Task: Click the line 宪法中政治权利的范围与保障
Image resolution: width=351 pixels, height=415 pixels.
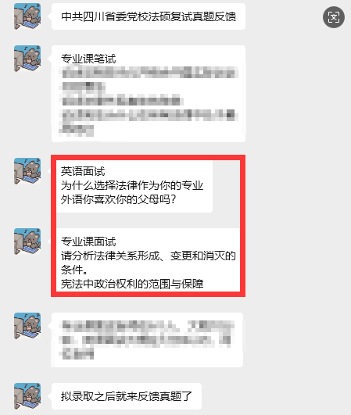Action: (x=132, y=284)
